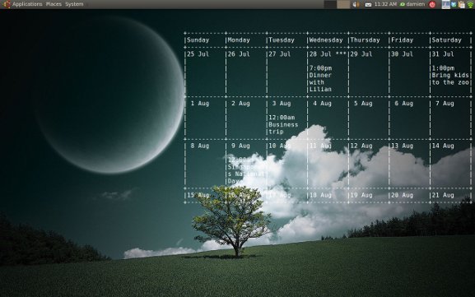Open the Applications menu

27,4
